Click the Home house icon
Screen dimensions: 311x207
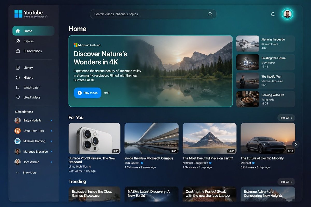18,31
